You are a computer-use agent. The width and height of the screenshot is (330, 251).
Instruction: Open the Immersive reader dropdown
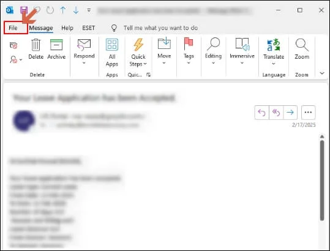click(242, 51)
